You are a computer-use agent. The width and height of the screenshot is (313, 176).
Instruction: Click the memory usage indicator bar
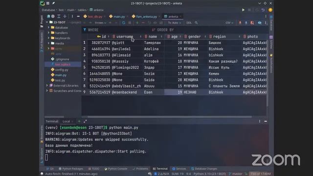[x=261, y=174]
